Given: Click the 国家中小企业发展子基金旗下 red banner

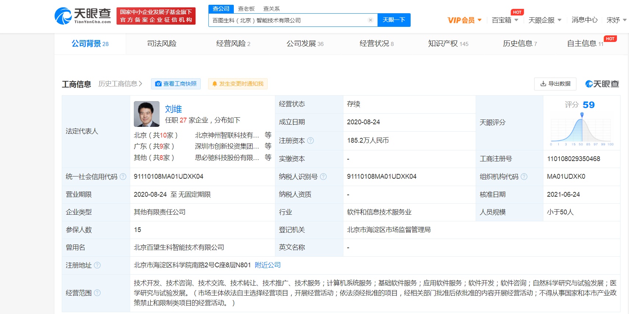Looking at the screenshot, I should 156,16.
